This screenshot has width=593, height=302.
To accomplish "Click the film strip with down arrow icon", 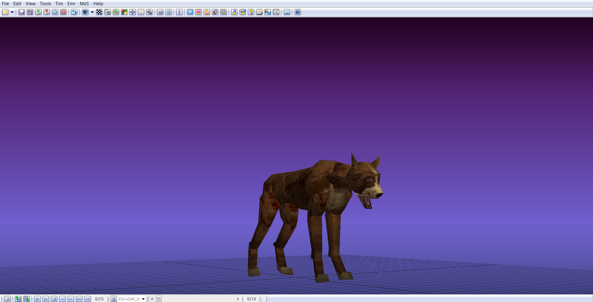I will (x=27, y=299).
